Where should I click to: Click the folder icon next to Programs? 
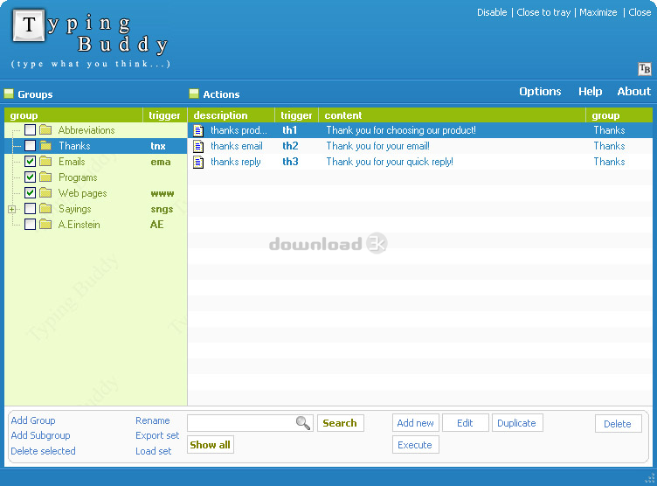pyautogui.click(x=45, y=177)
